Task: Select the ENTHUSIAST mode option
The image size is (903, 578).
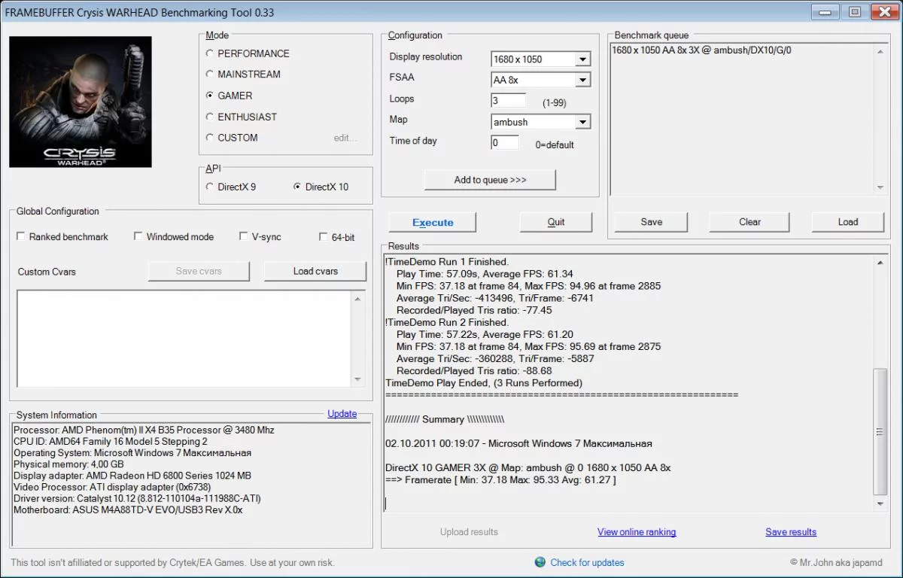Action: coord(210,117)
